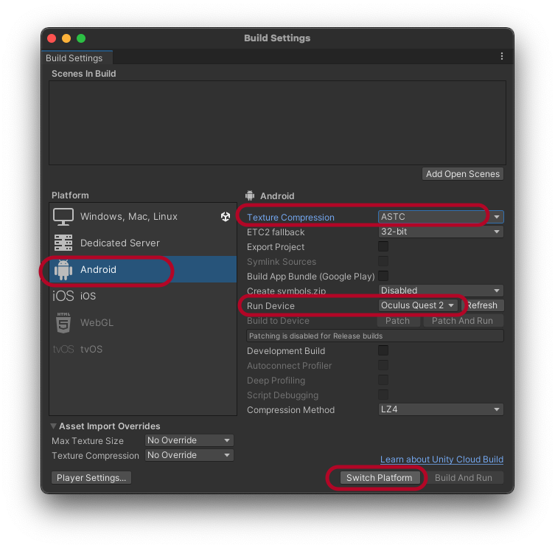Click the WebGL HTML5 shield icon
The height and width of the screenshot is (548, 555).
click(x=63, y=322)
